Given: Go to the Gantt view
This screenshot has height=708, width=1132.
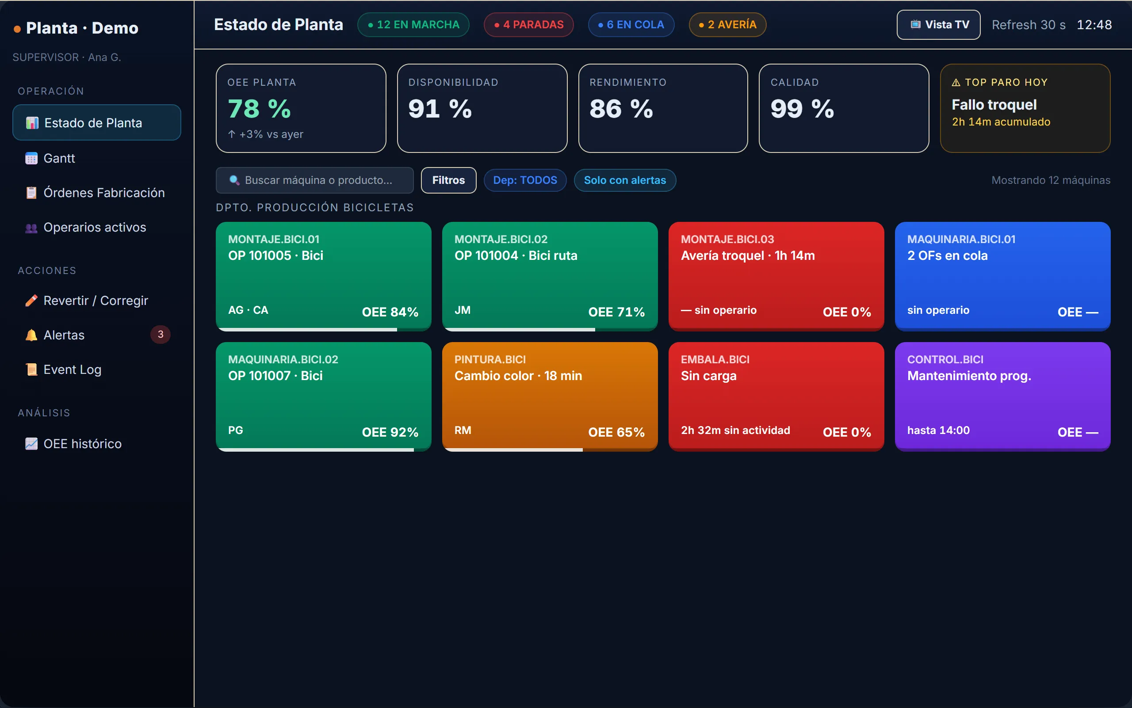Looking at the screenshot, I should 96,158.
